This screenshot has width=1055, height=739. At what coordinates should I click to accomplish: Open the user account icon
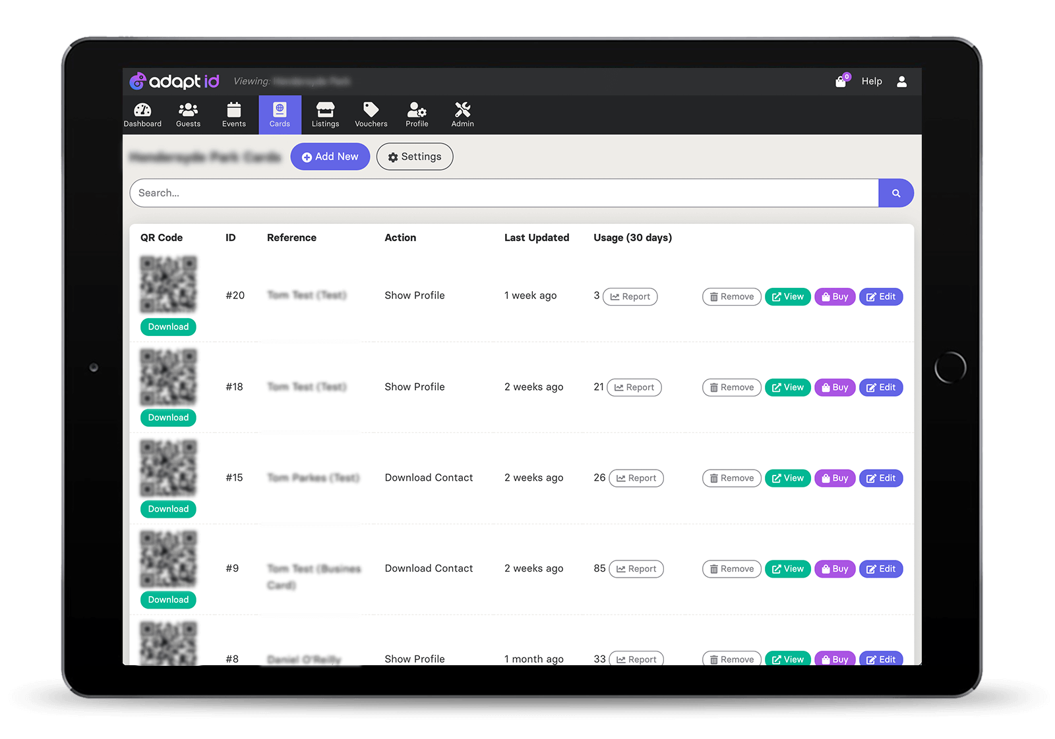coord(901,82)
